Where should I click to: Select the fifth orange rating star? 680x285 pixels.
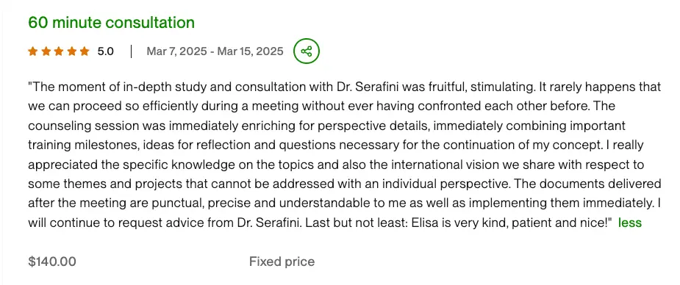pyautogui.click(x=85, y=51)
